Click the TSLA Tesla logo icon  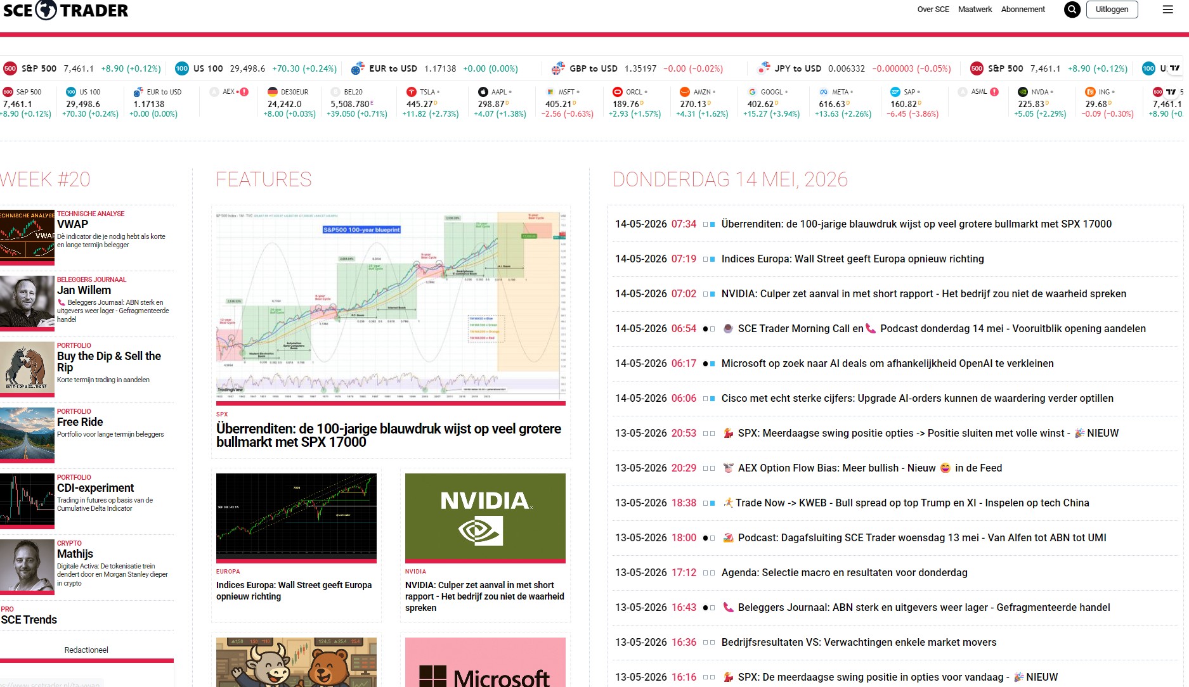pos(411,92)
